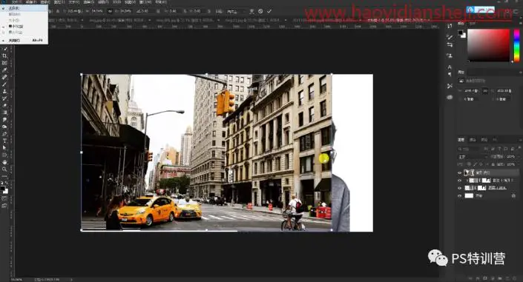Switch to the Channels tab

coord(473,140)
